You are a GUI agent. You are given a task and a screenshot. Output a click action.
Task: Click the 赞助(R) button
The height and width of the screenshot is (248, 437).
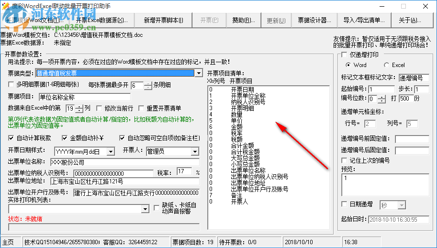click(244, 20)
